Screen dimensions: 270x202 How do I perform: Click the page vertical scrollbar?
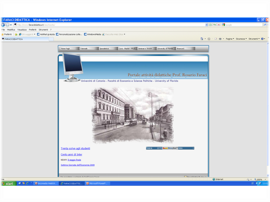(x=268, y=110)
